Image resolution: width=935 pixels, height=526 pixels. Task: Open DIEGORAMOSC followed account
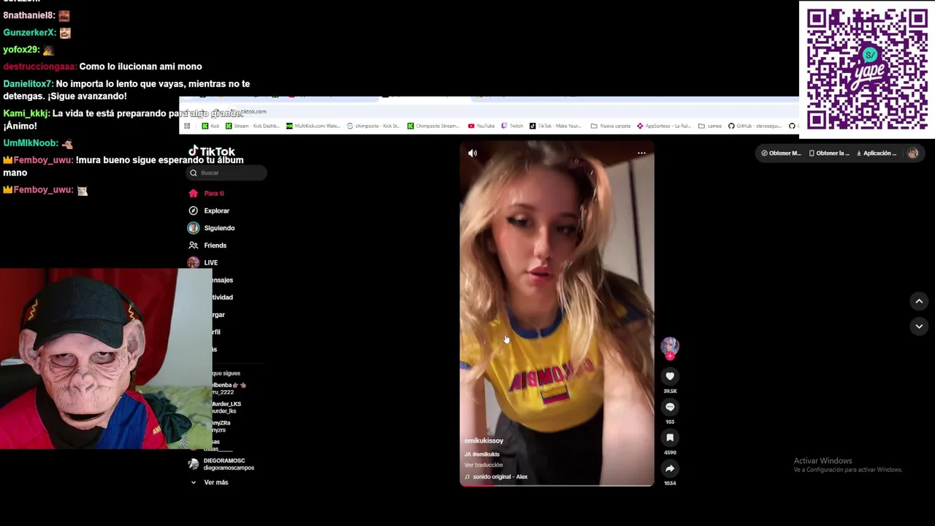coord(222,464)
